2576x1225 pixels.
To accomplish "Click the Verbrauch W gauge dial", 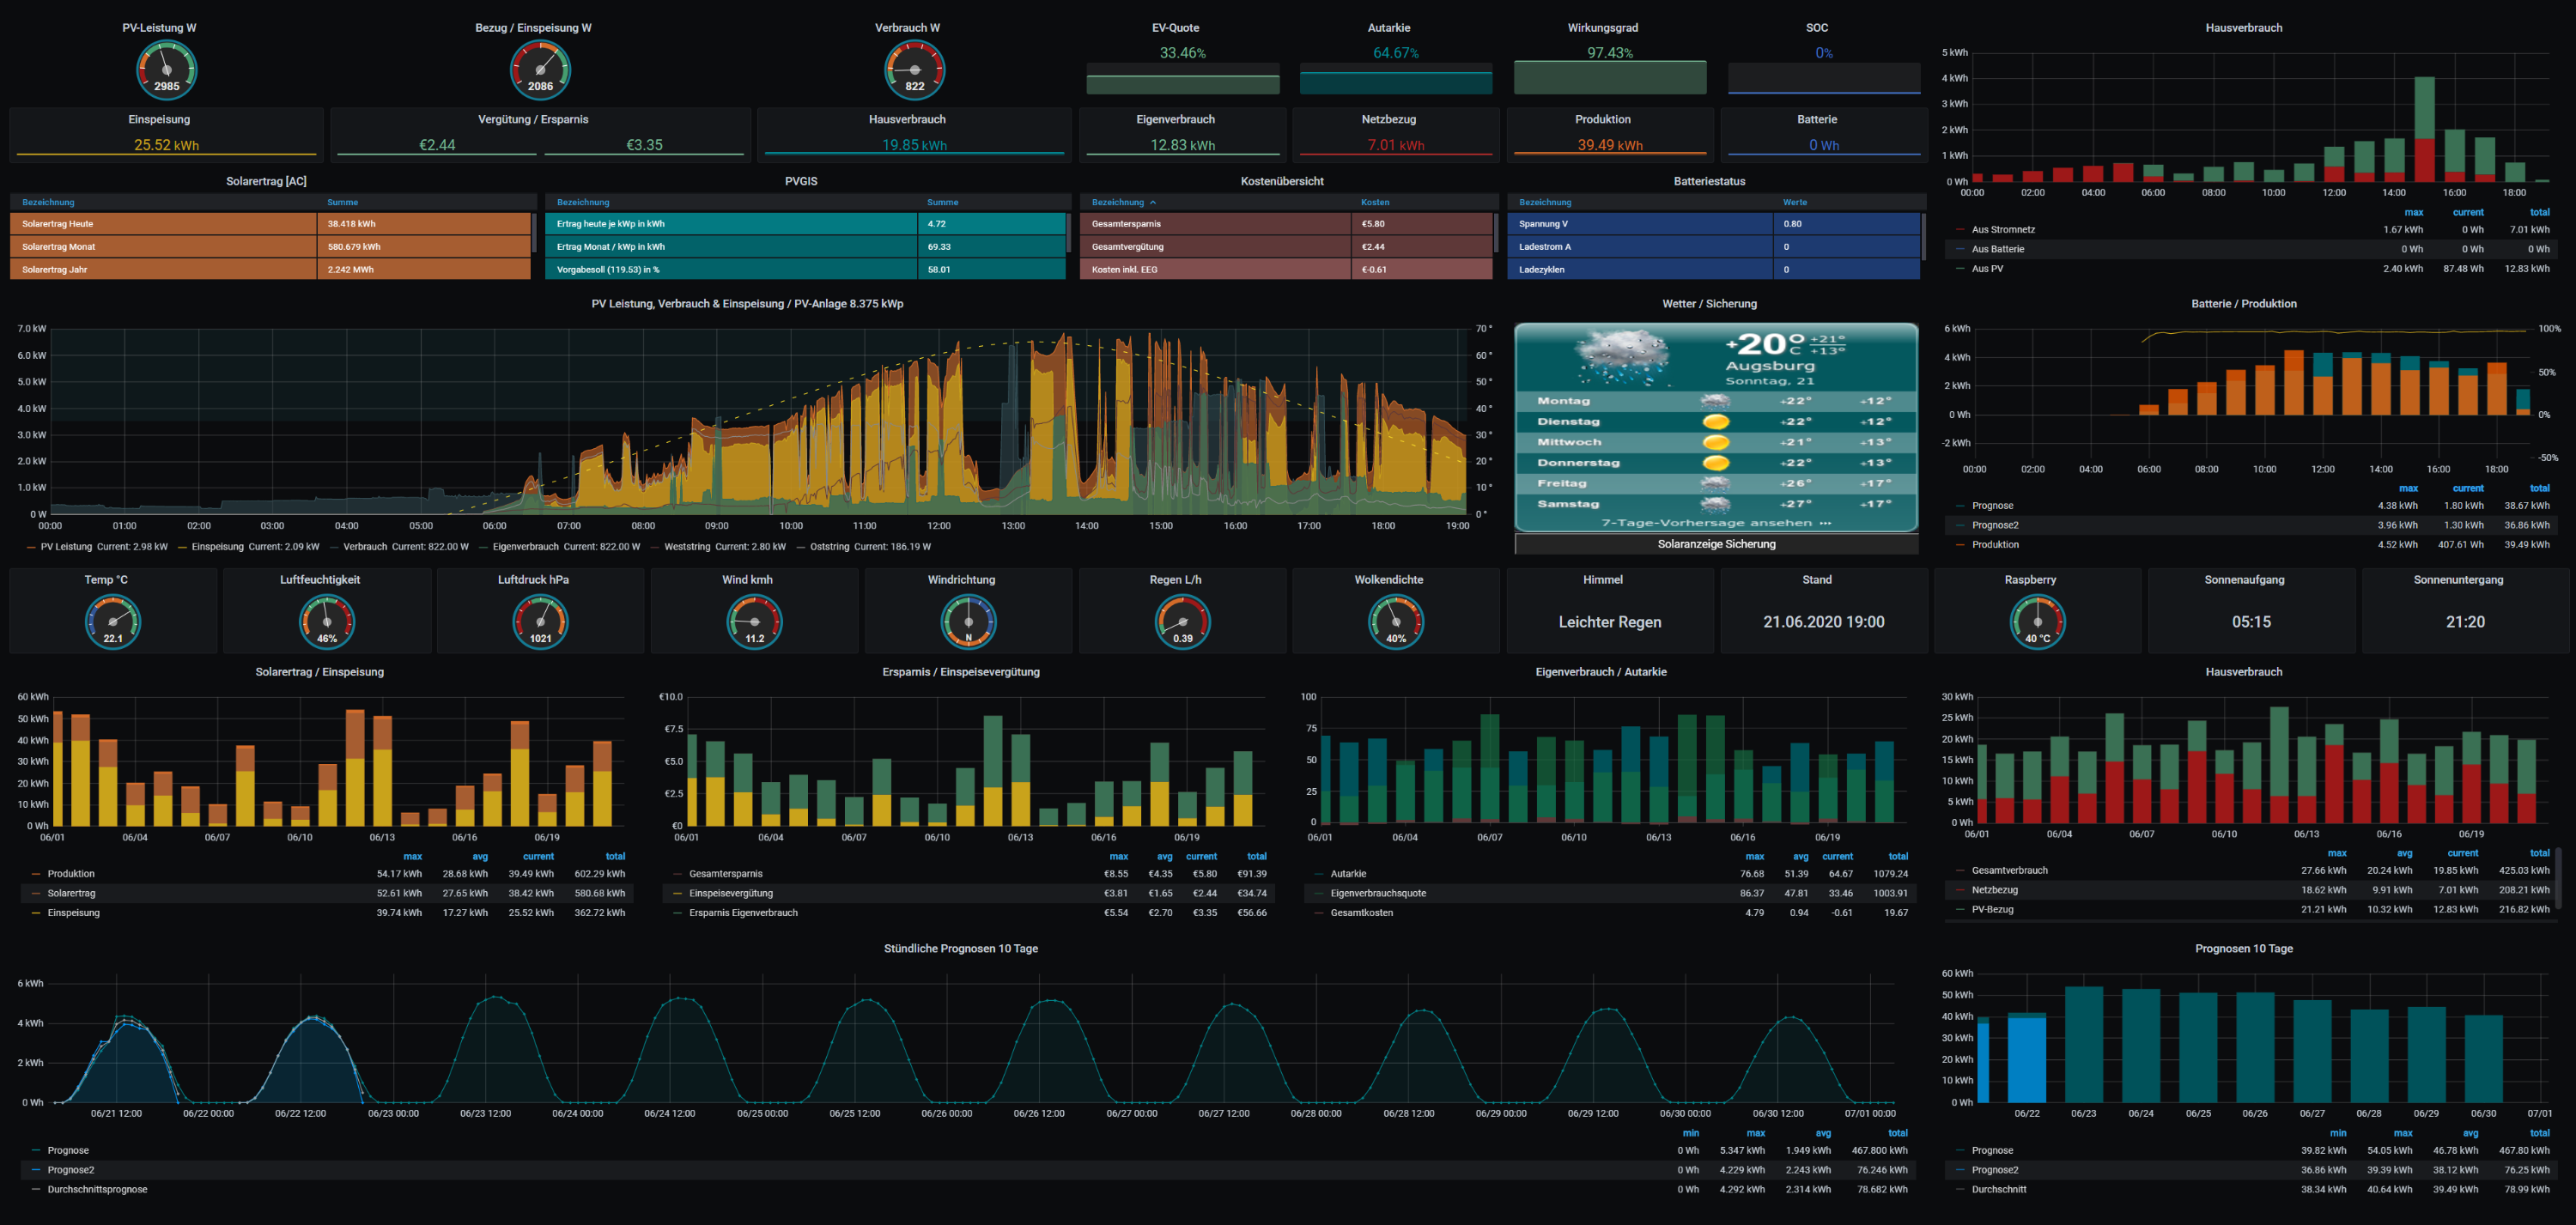I will [914, 70].
